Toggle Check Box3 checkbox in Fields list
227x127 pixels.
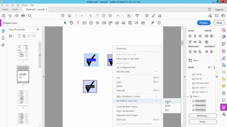pyautogui.click(x=193, y=110)
